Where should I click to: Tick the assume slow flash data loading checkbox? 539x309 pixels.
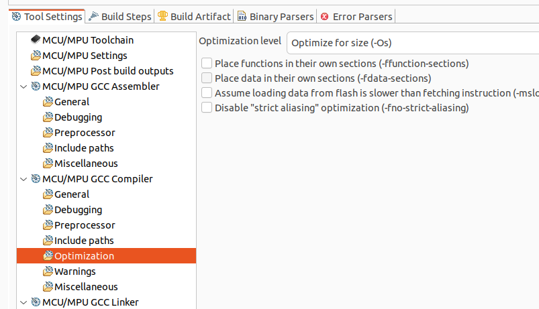207,92
